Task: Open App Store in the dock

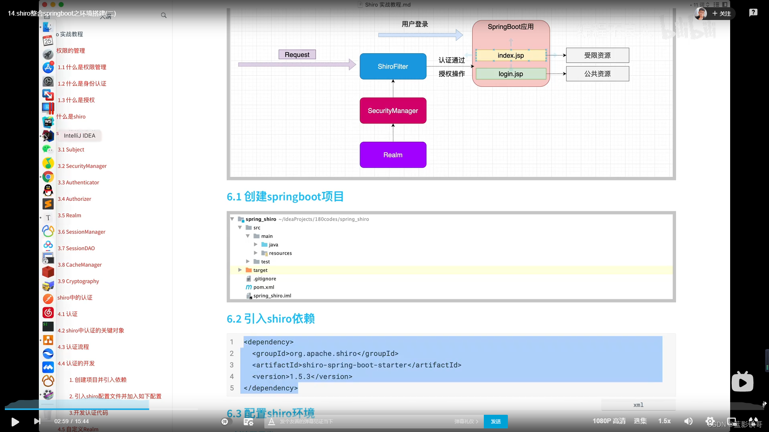Action: pos(48,68)
